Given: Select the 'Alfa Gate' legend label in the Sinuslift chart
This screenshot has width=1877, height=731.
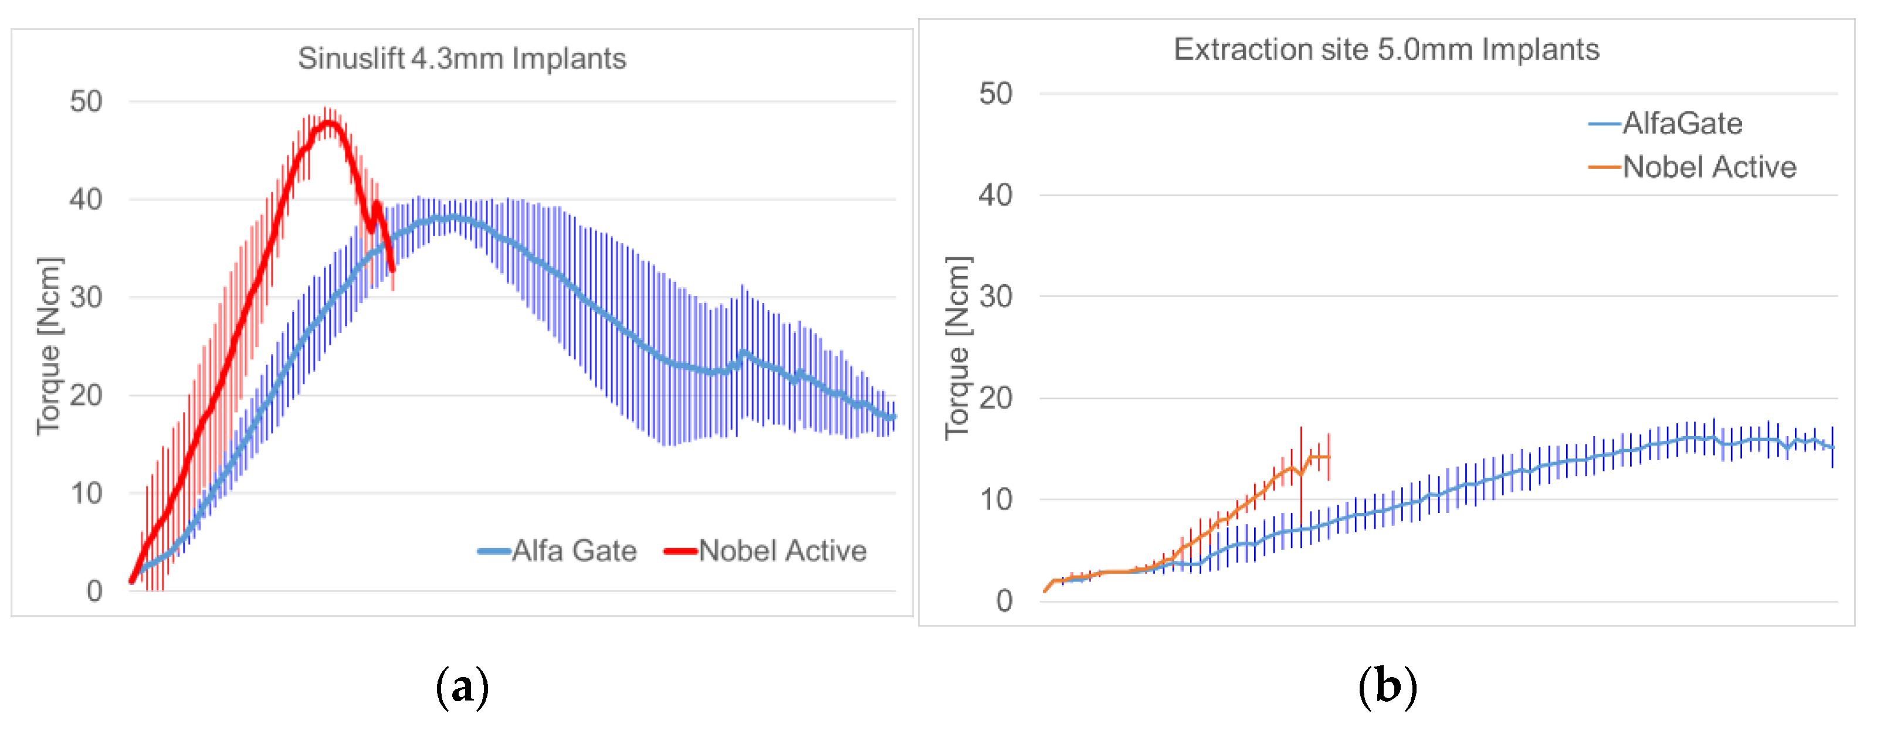Looking at the screenshot, I should pyautogui.click(x=574, y=550).
